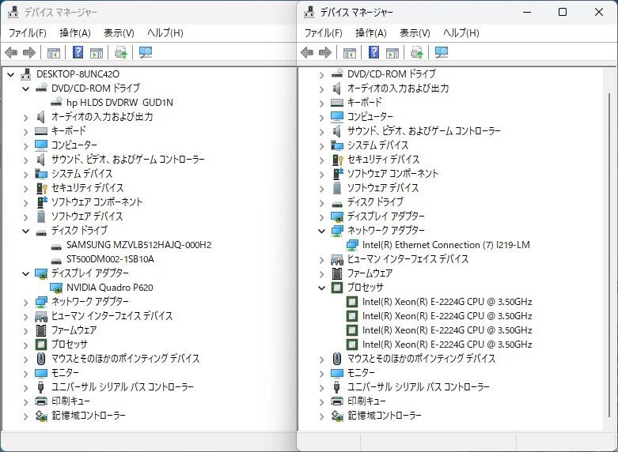Screen dimensions: 618x452
Task: Click chip icon of first Xeon E-2224G entry
Action: click(x=351, y=302)
